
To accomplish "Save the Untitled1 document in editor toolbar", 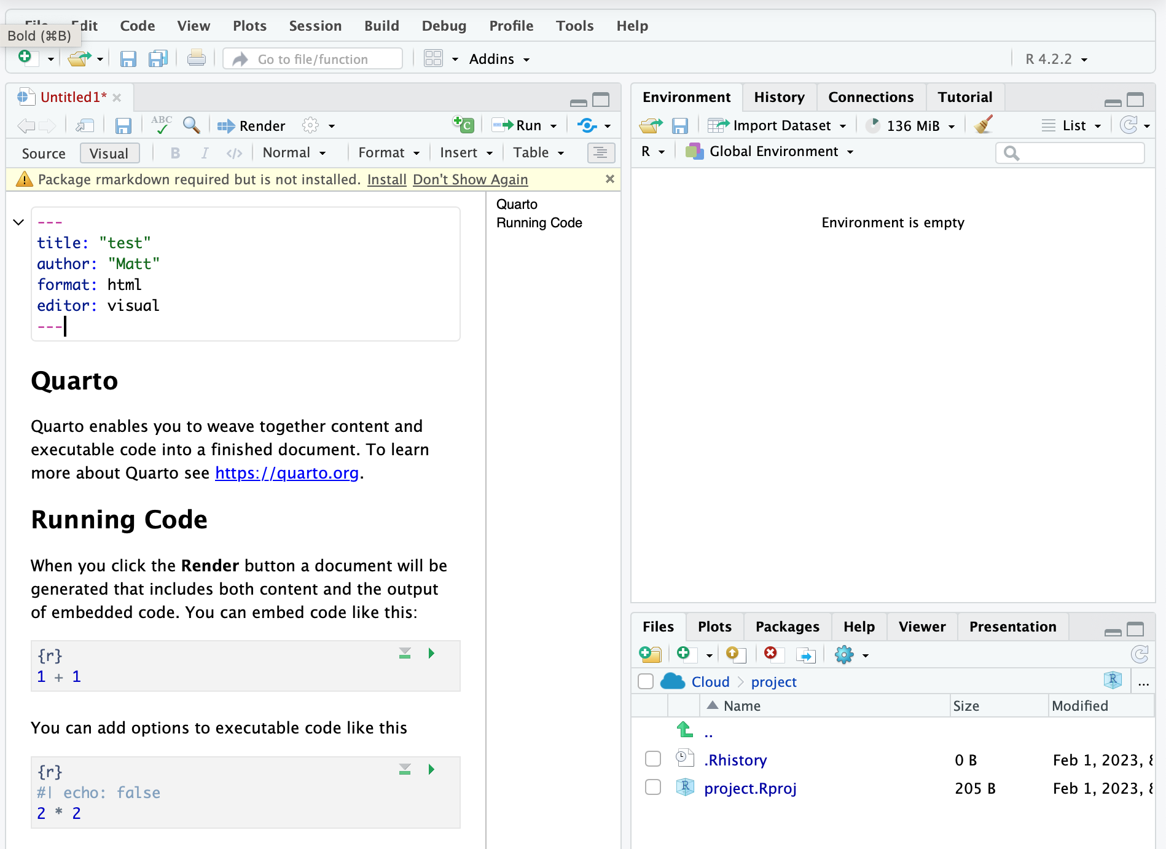I will [123, 126].
